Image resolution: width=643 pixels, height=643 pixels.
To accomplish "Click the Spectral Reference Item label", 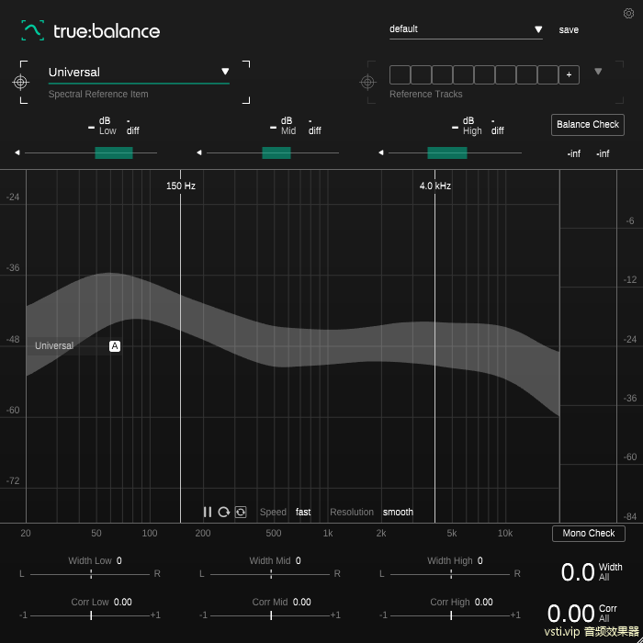I will [x=98, y=95].
